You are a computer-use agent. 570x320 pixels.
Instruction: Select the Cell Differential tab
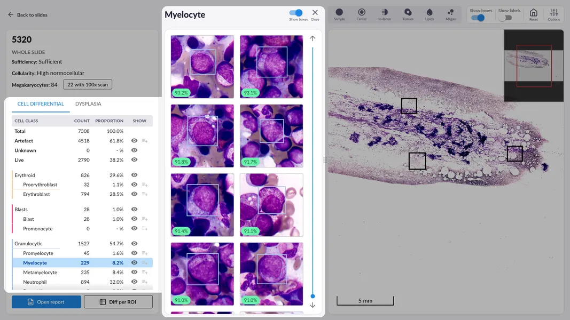point(41,104)
